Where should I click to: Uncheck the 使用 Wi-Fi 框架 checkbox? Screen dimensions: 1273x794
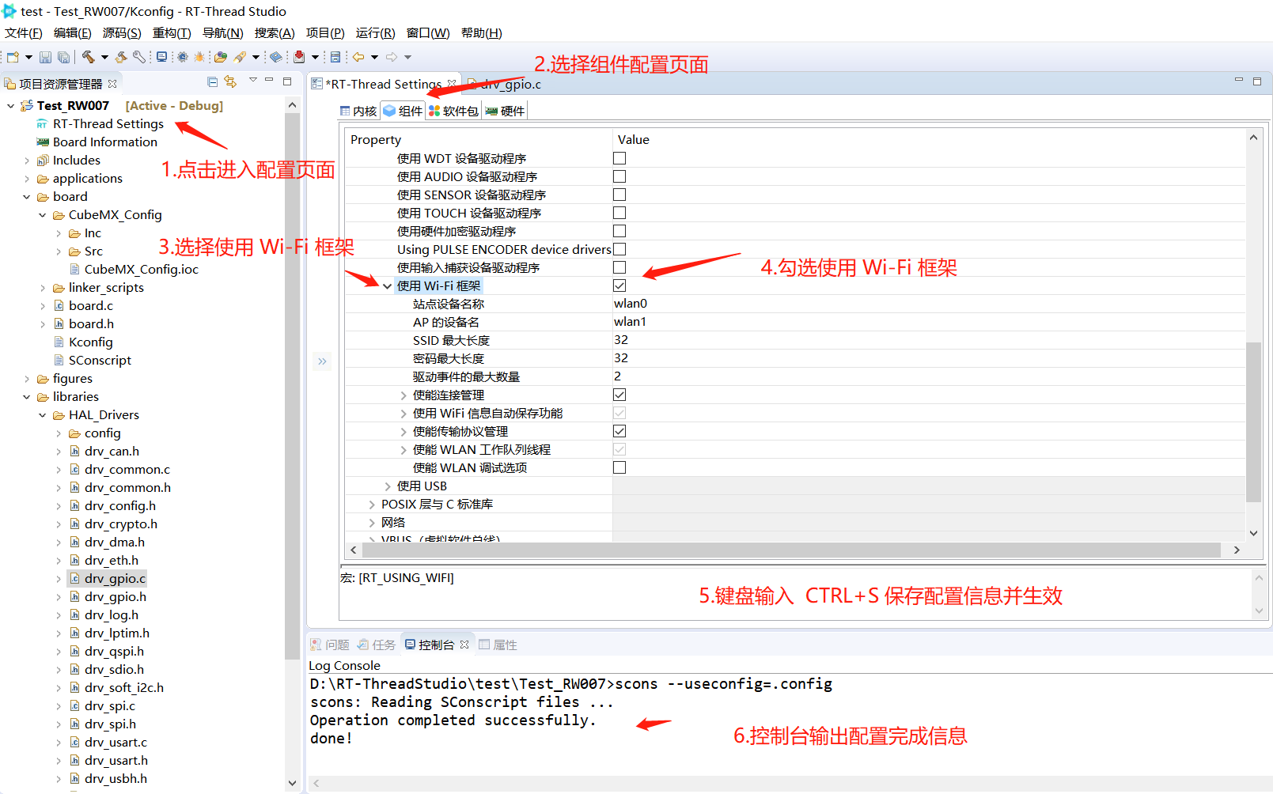(619, 285)
